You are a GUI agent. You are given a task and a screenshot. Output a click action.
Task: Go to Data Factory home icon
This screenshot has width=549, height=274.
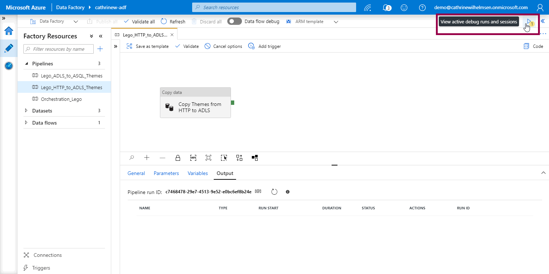pos(9,31)
